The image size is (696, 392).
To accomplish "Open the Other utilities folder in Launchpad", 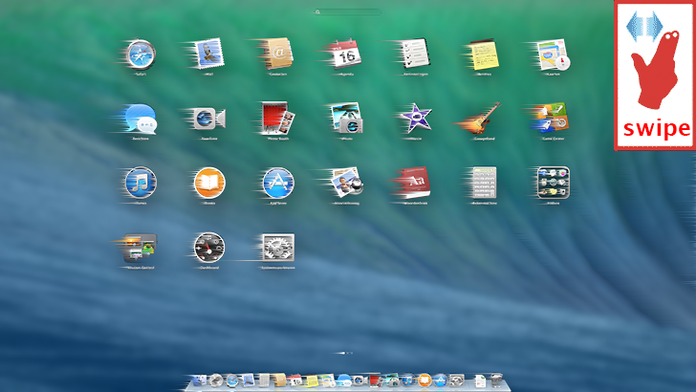I will (x=553, y=183).
